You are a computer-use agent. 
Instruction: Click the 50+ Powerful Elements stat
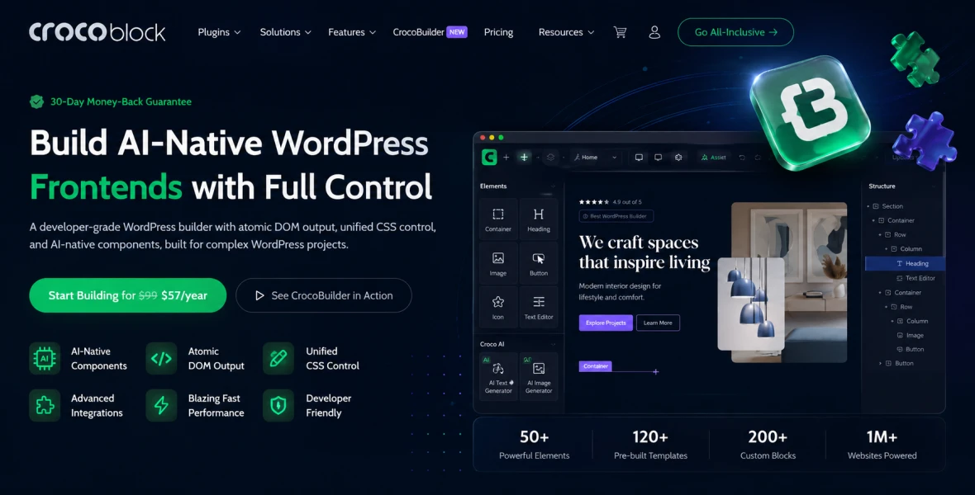coord(534,445)
